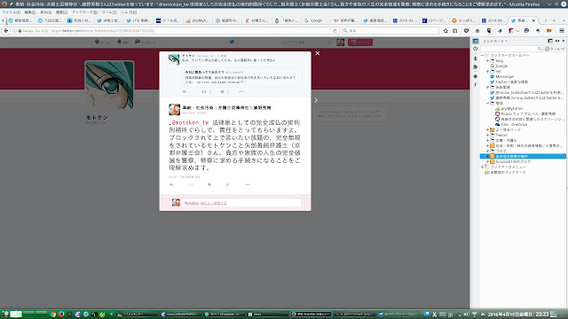Screen dimensions: 568x319
Task: Open Twitter notifications bell icon
Action: point(122,42)
